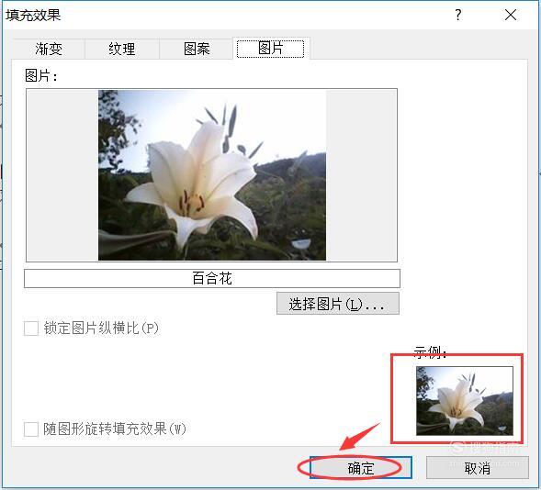Enable 锁定图片纵横比(P) checkbox
Viewport: 541px width, 490px height.
31,329
